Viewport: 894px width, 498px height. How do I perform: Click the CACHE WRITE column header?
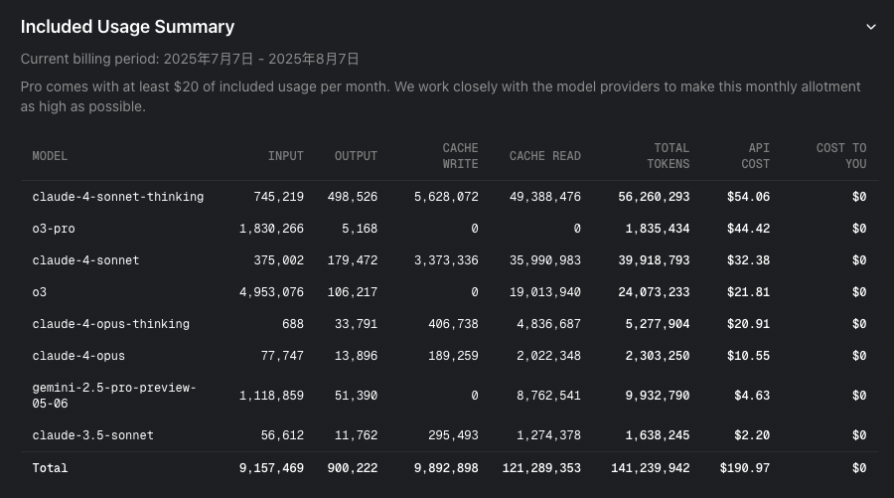(460, 156)
